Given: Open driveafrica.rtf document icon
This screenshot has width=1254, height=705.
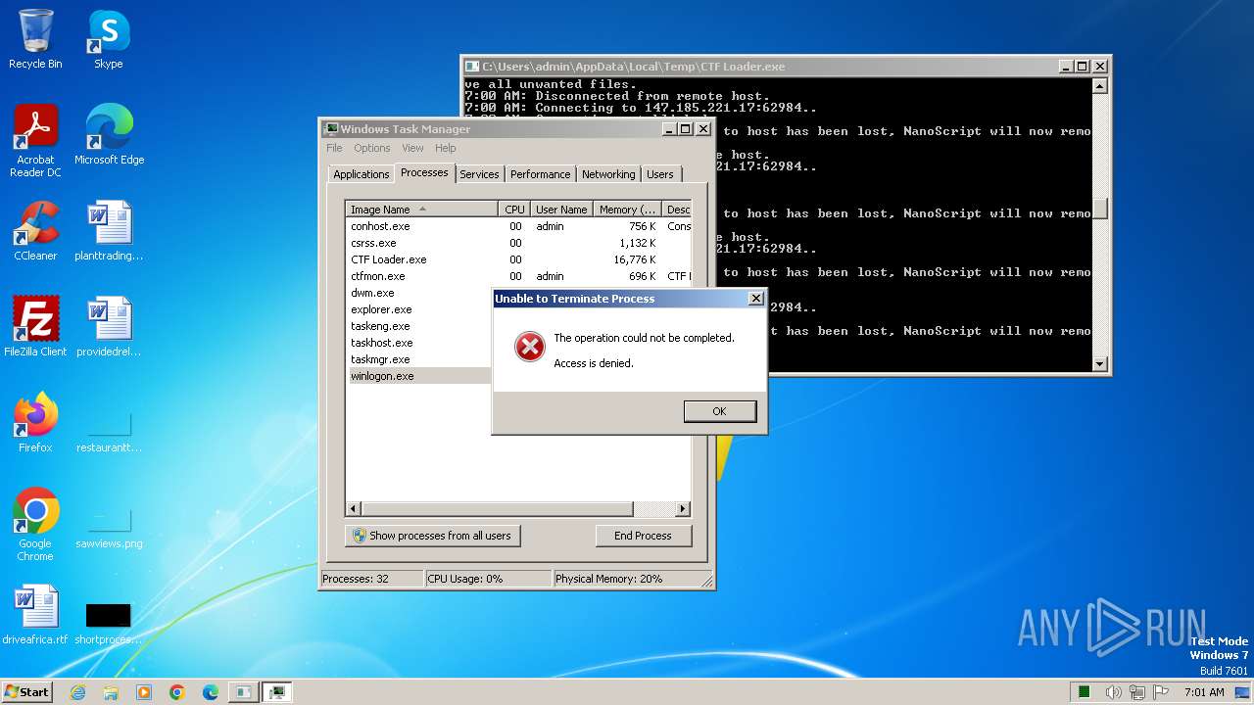Looking at the screenshot, I should (35, 614).
